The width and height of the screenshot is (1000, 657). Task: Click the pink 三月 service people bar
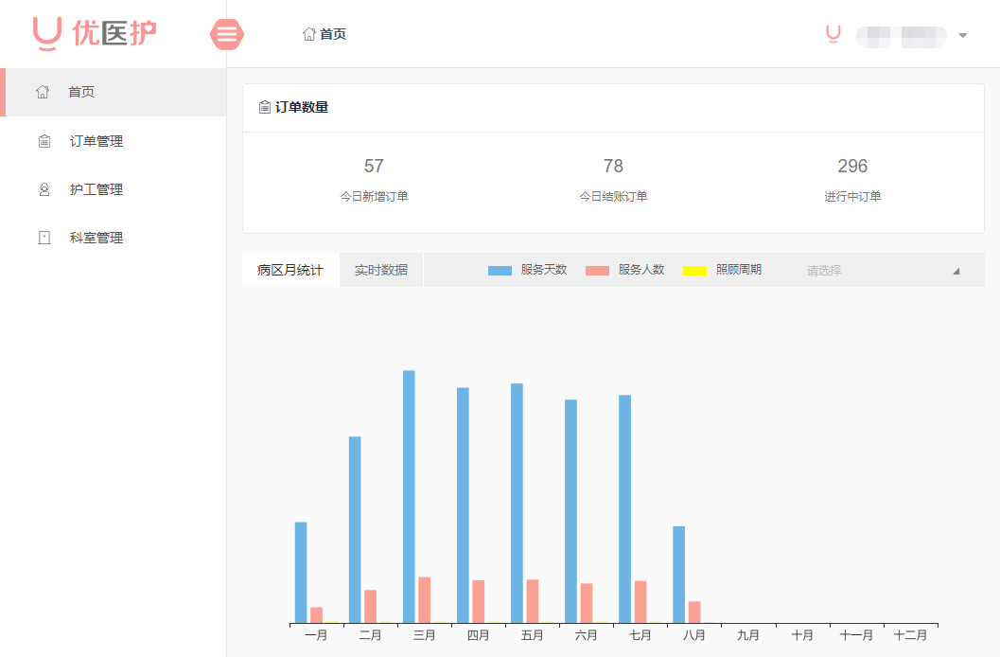(x=424, y=599)
